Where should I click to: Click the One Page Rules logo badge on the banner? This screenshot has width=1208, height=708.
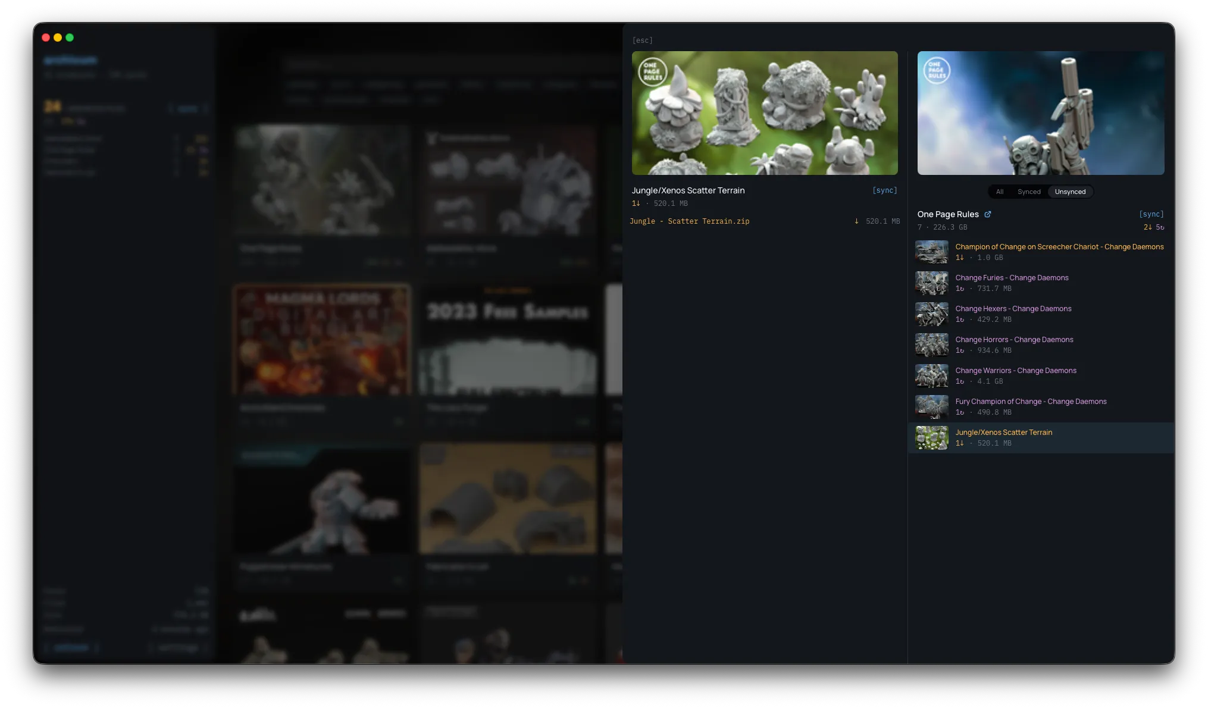[937, 71]
